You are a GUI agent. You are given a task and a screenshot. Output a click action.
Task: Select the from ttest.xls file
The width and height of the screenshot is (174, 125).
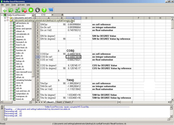pyautogui.click(x=22, y=48)
